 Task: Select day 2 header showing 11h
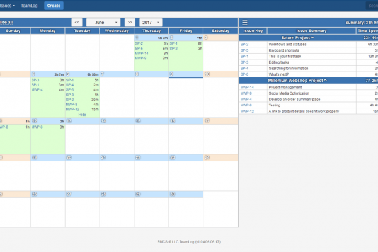[x=186, y=38]
